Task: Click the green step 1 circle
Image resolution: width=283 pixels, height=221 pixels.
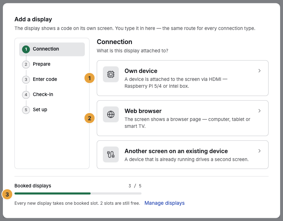Action: point(26,49)
